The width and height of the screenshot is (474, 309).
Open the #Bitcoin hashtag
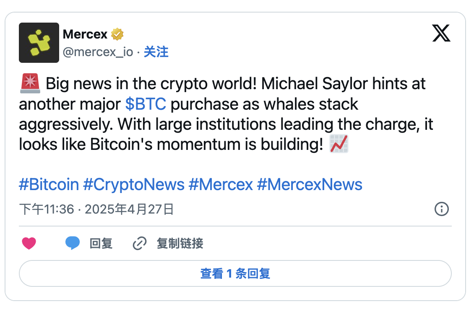point(49,184)
